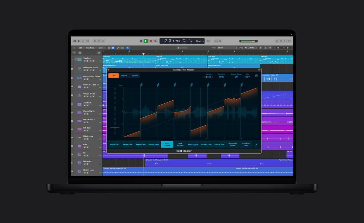Click the pencil edit icon in Beat Breaker
This screenshot has width=364, height=223.
coord(256,144)
